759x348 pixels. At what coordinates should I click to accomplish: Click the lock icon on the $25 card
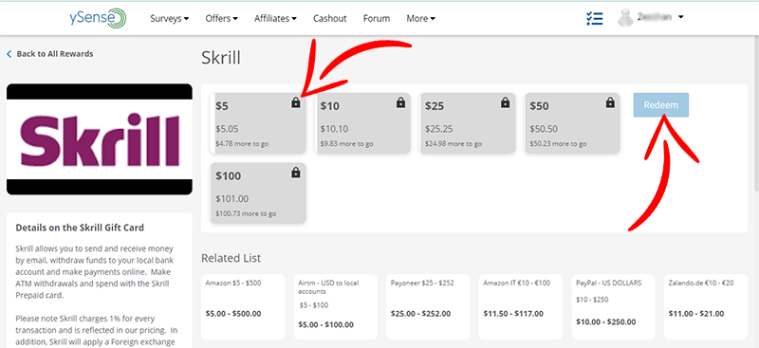pos(506,102)
